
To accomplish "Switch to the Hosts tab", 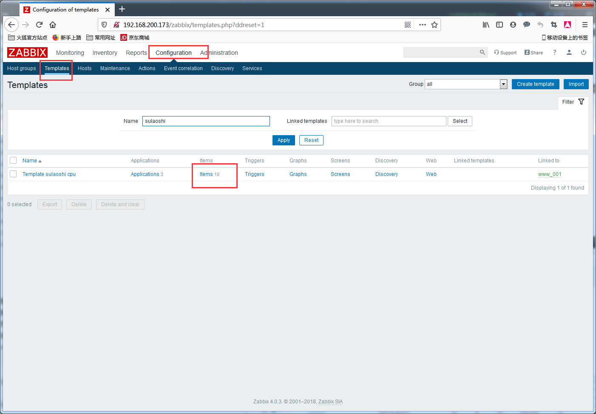I will pyautogui.click(x=85, y=68).
